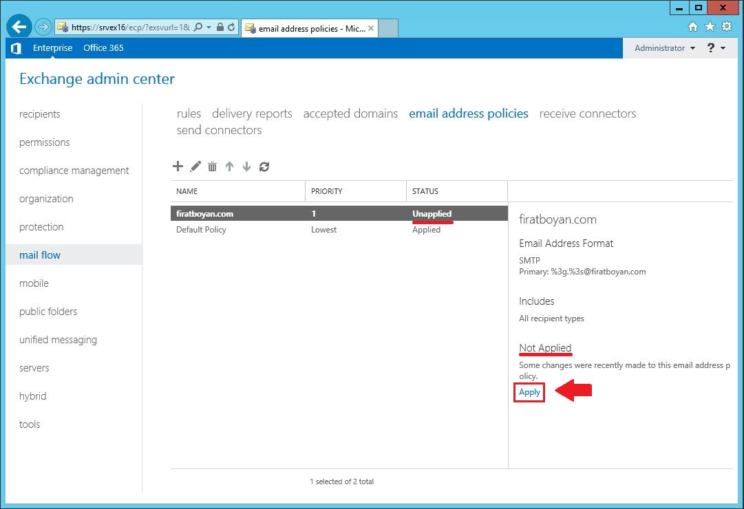
Task: Open the protection section
Action: (x=41, y=227)
